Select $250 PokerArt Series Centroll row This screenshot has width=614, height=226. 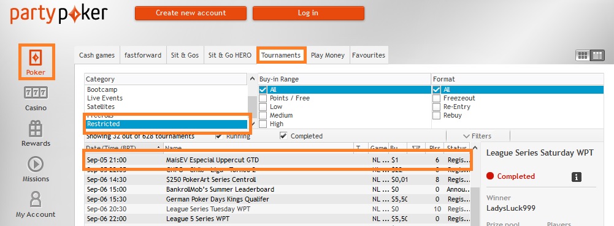pyautogui.click(x=277, y=179)
